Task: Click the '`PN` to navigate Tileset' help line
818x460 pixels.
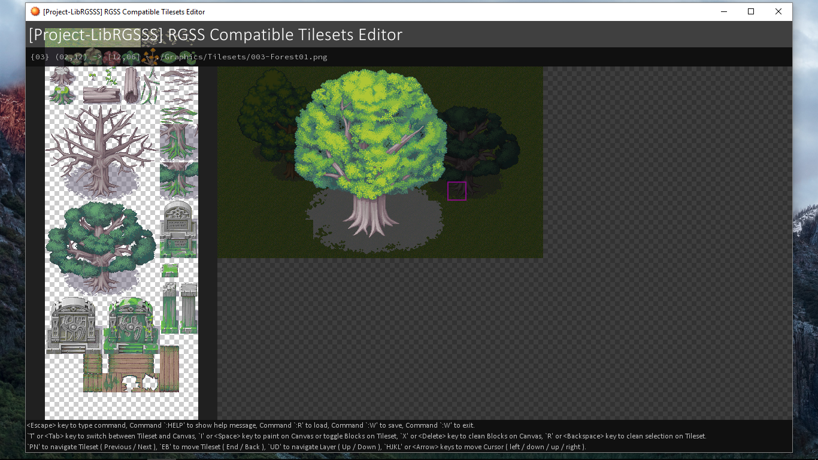Action: [307, 447]
